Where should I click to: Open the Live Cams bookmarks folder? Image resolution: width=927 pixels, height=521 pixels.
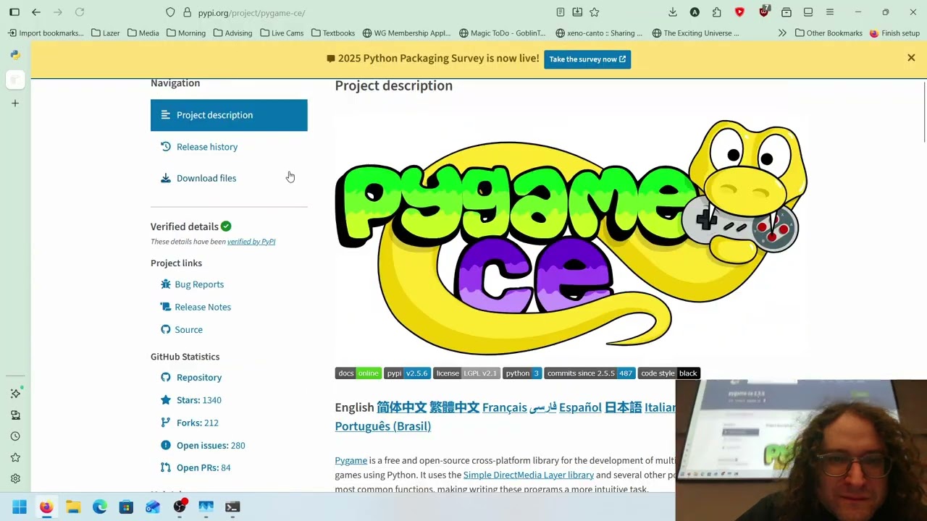(x=282, y=33)
